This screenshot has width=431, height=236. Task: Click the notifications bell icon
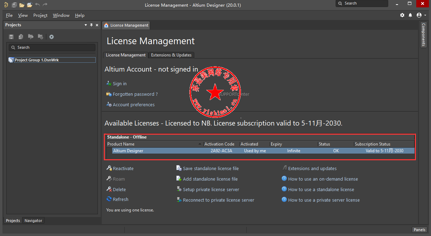[x=410, y=15]
